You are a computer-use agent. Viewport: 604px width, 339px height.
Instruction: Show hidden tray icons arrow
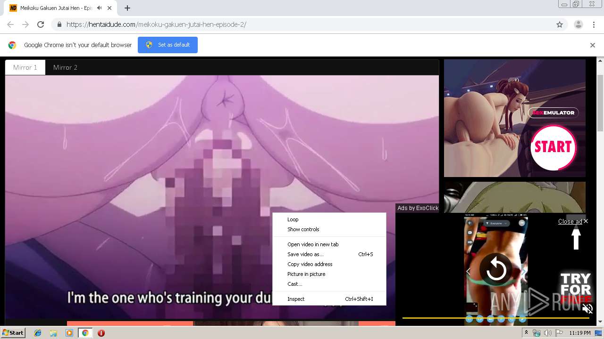pyautogui.click(x=526, y=333)
